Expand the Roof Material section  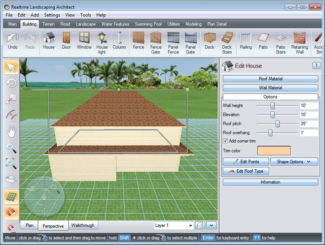click(x=270, y=79)
